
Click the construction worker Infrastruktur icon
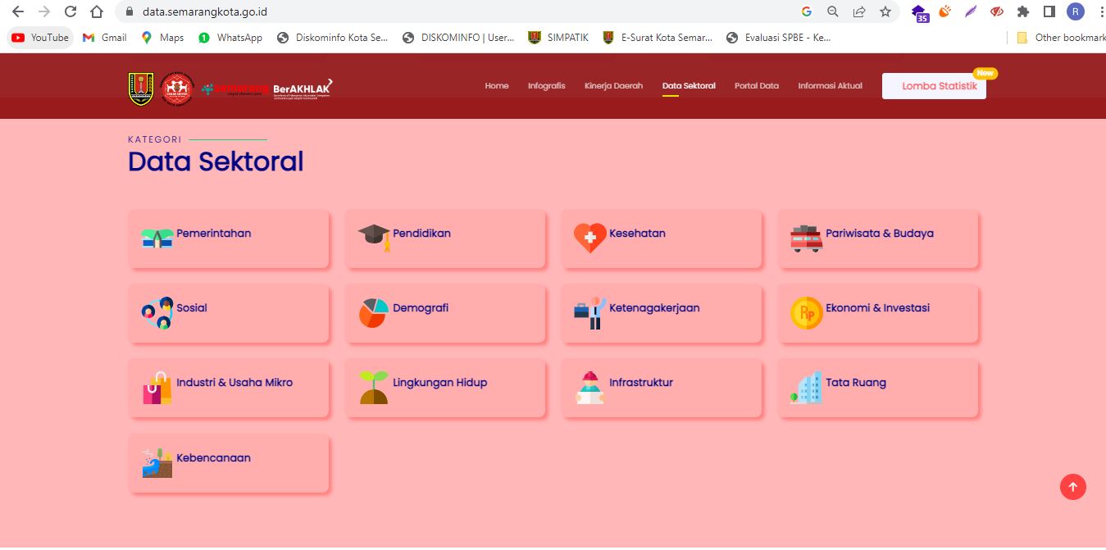(589, 388)
